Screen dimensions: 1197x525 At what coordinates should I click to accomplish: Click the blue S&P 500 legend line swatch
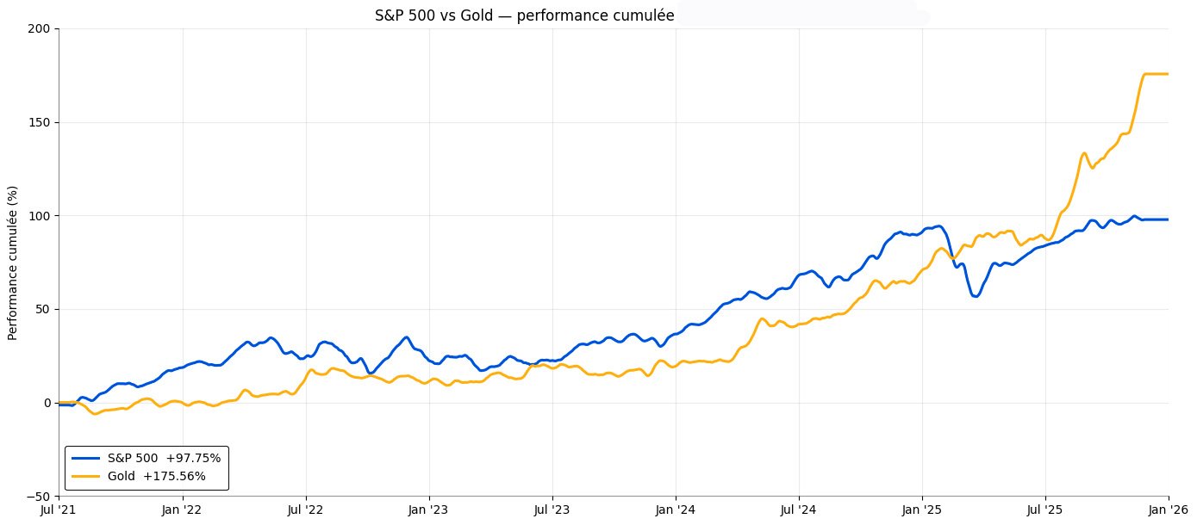point(86,459)
